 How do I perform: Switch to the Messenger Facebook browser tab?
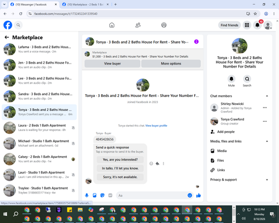pyautogui.click(x=33, y=4)
